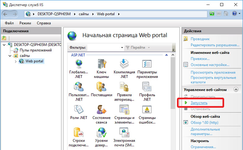Open Компиляция .NET feature icon
The width and height of the screenshot is (243, 150).
click(x=124, y=64)
